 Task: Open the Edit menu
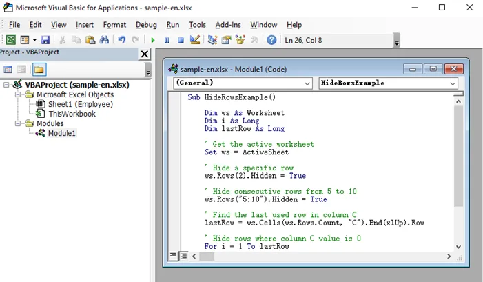click(35, 25)
